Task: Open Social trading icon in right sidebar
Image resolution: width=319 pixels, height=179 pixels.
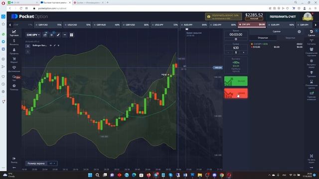Action: point(311,52)
